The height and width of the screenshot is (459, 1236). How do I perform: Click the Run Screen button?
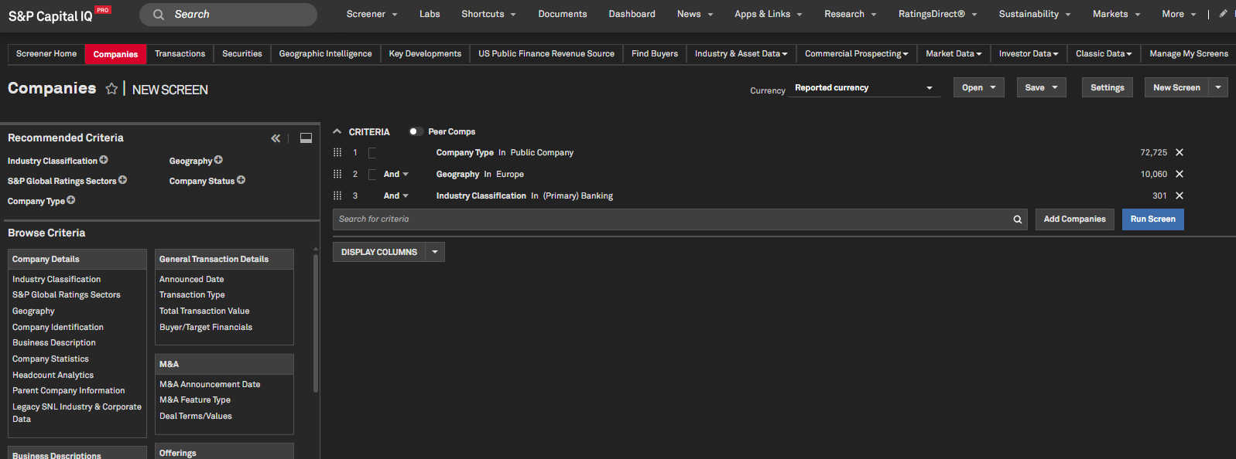tap(1152, 219)
